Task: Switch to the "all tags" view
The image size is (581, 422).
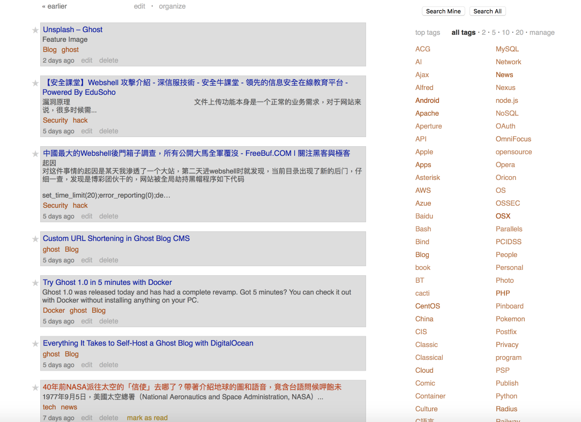Action: (x=463, y=32)
